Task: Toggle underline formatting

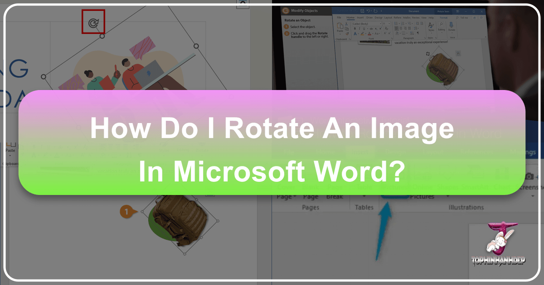Action: pos(364,28)
